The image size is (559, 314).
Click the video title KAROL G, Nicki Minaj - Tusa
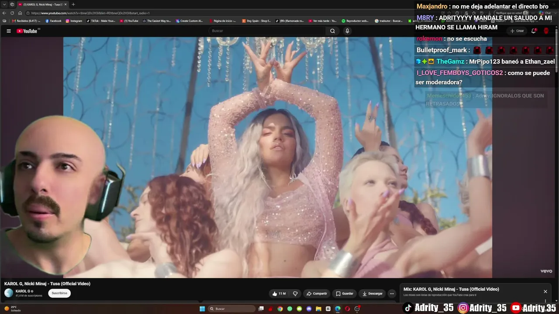(x=47, y=283)
